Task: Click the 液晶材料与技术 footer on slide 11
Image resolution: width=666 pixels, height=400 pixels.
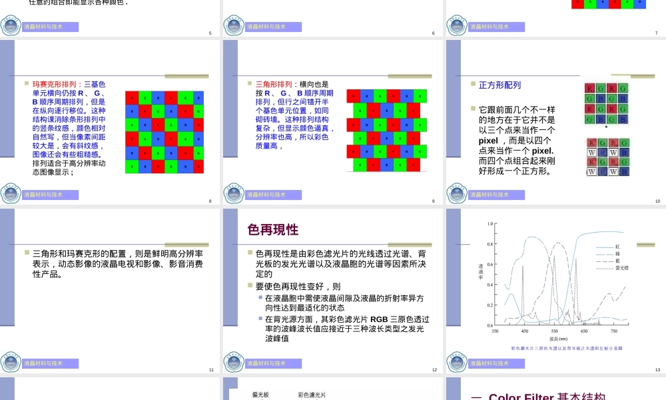Action: point(50,363)
